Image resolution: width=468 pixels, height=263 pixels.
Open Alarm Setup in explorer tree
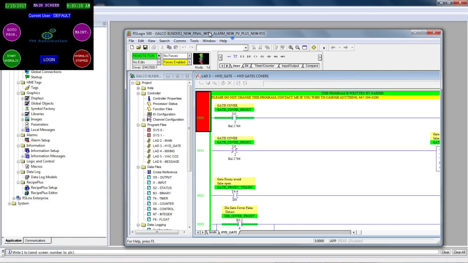40,140
